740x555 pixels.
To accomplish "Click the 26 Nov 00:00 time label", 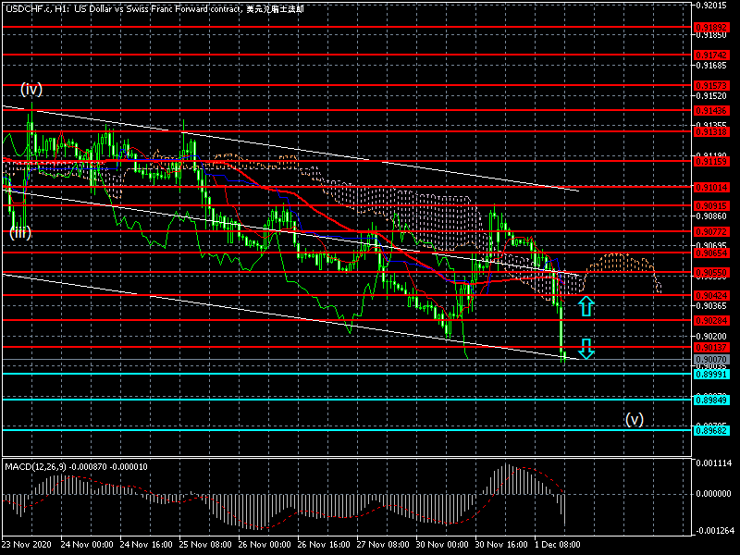I will [x=266, y=547].
